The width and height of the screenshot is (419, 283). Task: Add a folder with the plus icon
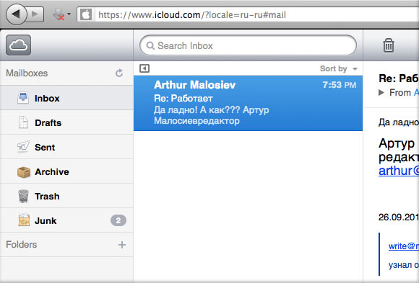122,245
